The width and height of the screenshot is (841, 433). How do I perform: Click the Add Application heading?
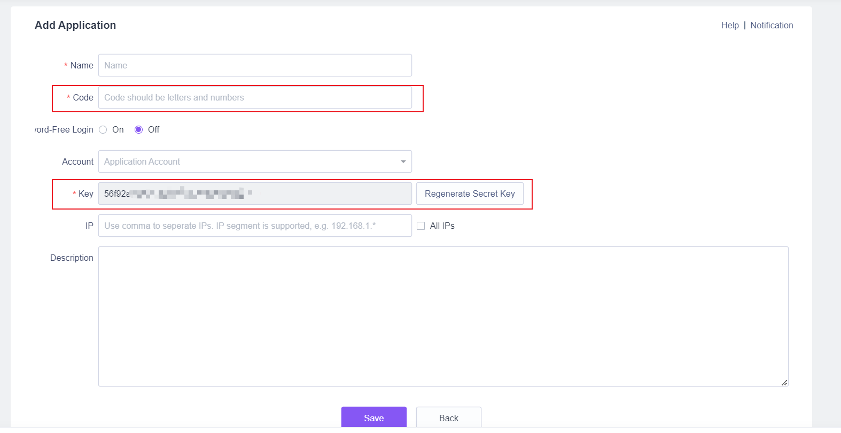(75, 25)
